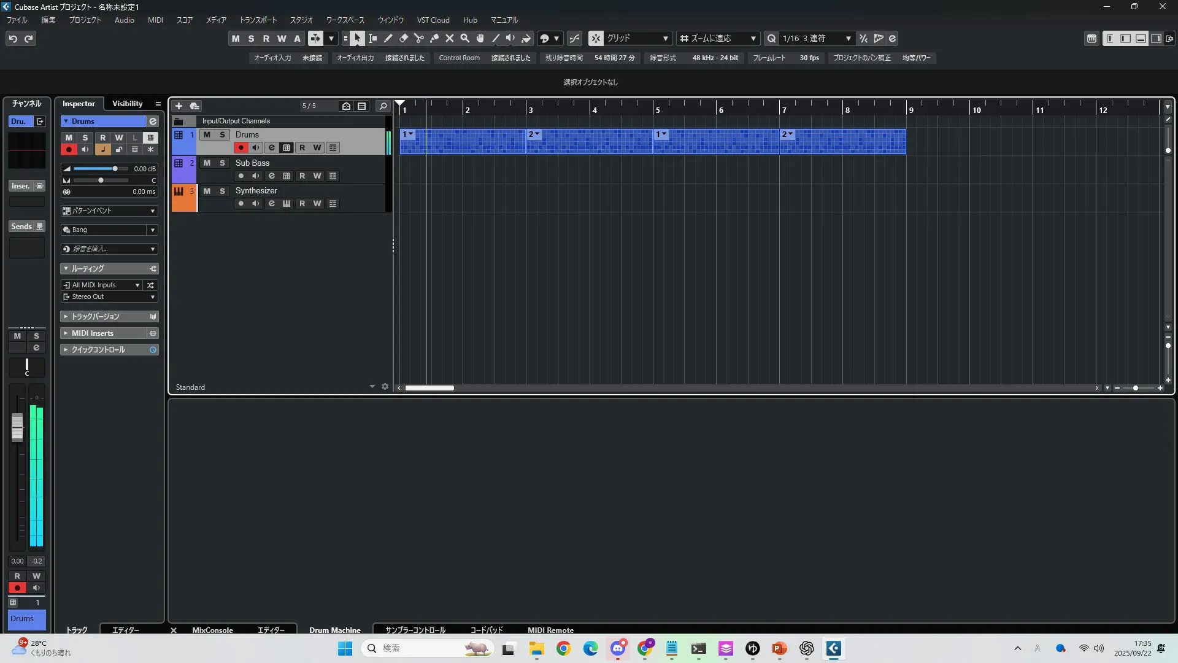The image size is (1178, 663).
Task: Select the Zoom magnifier tool
Action: click(x=465, y=39)
